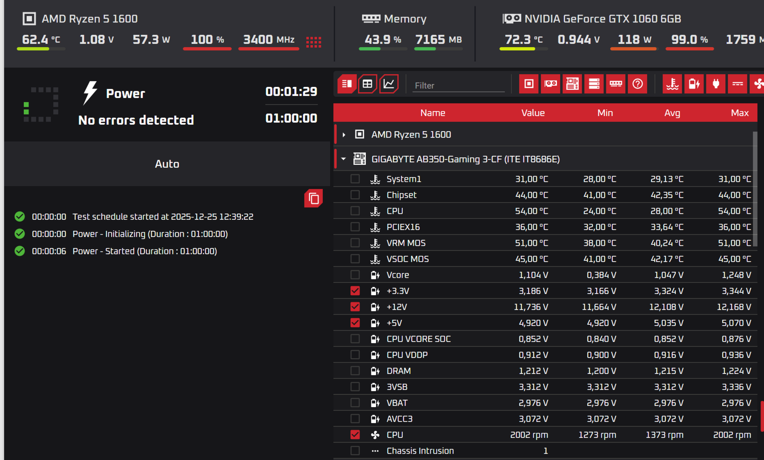Viewport: 764px width, 460px height.
Task: Uncheck the +12V voltage checkbox
Action: click(355, 307)
